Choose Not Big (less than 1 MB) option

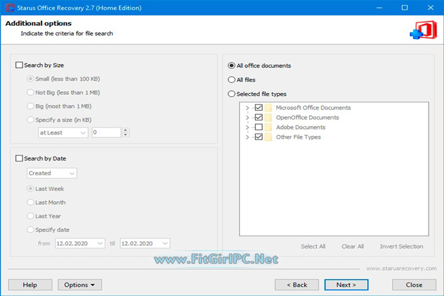click(x=30, y=92)
